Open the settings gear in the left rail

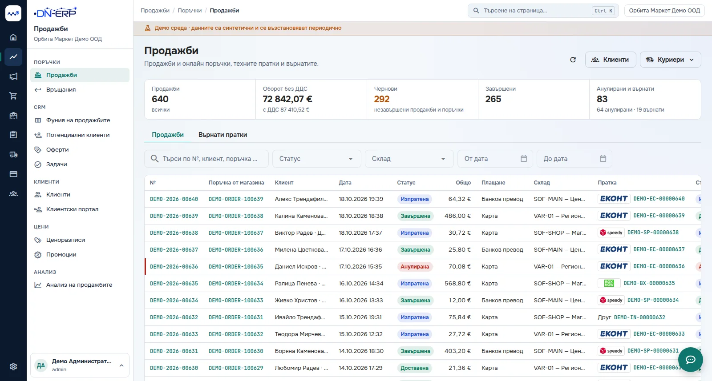(x=13, y=366)
